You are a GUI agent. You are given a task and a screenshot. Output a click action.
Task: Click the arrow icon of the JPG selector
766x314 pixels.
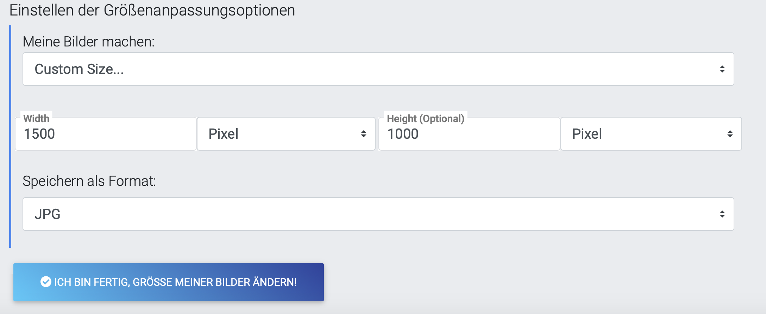[x=722, y=214]
